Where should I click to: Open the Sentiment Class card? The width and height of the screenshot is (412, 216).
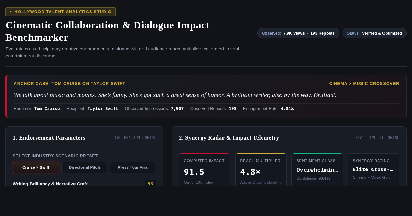317,170
